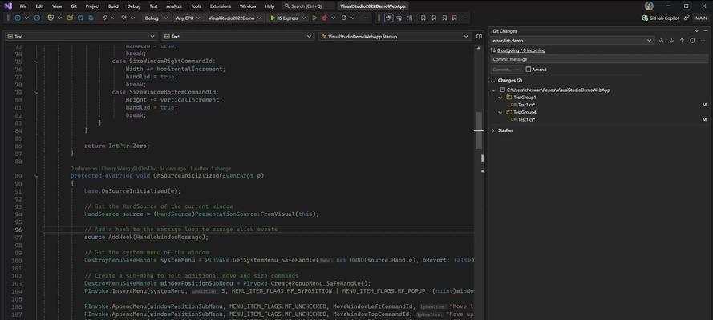The image size is (713, 320).
Task: Fetch using the first down-arrow Git icon
Action: (x=661, y=40)
